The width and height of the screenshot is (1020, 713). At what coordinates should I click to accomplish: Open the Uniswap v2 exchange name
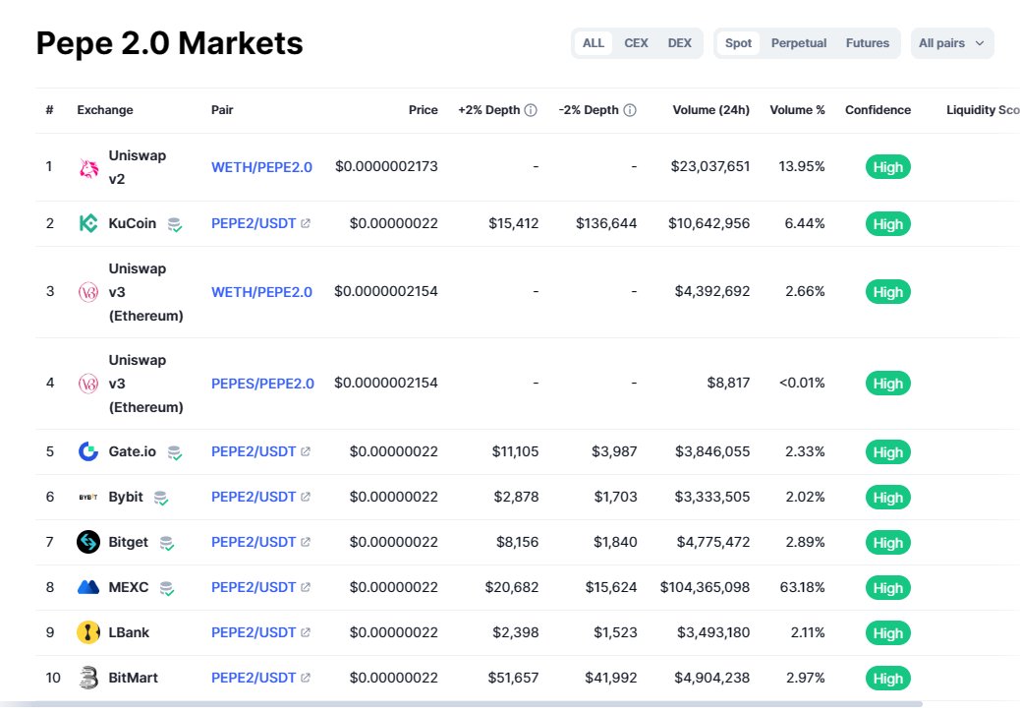138,167
